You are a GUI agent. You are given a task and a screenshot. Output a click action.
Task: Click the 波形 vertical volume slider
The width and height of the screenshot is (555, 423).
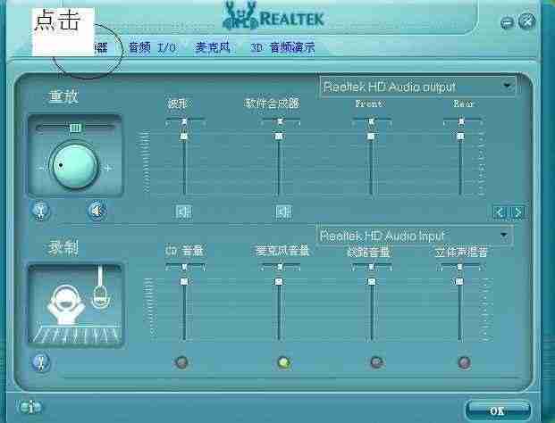coord(184,163)
